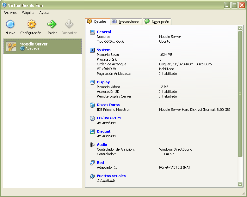Screen dimensions: 247x197
Task: Click the Display section monitor icon
Action: click(x=92, y=82)
